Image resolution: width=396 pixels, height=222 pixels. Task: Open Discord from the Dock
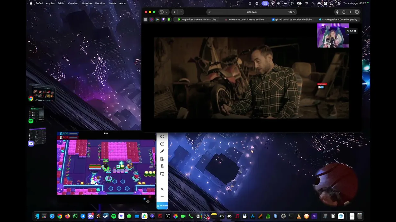click(x=91, y=216)
